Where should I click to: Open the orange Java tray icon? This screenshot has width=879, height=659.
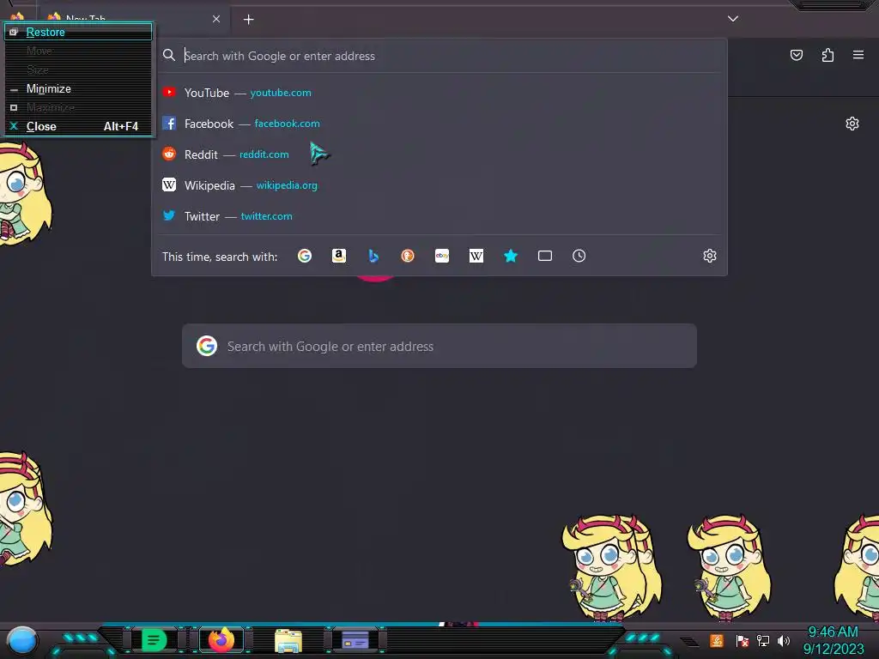717,640
